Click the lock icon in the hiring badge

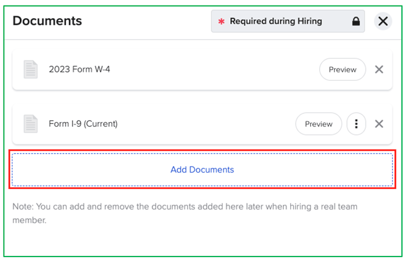click(356, 22)
